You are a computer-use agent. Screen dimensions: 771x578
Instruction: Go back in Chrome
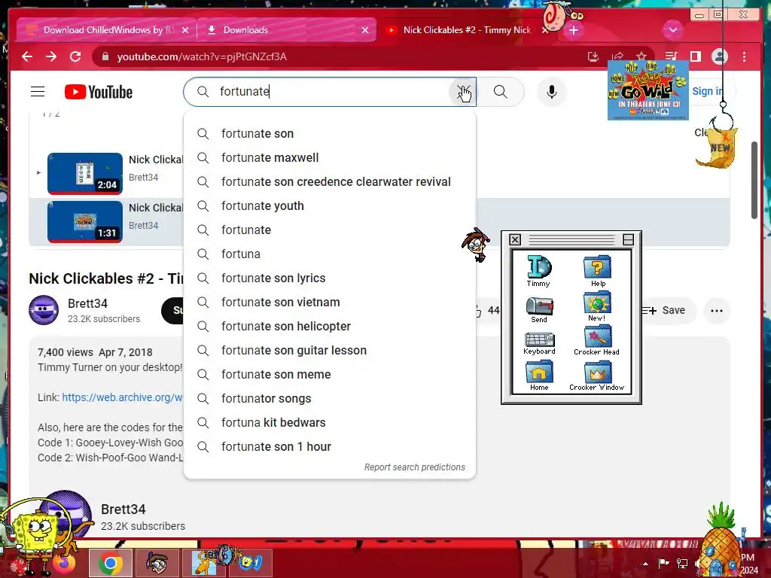point(27,56)
